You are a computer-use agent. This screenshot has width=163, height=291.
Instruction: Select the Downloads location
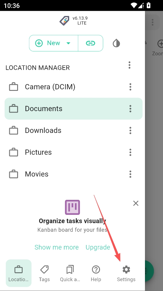(74, 130)
